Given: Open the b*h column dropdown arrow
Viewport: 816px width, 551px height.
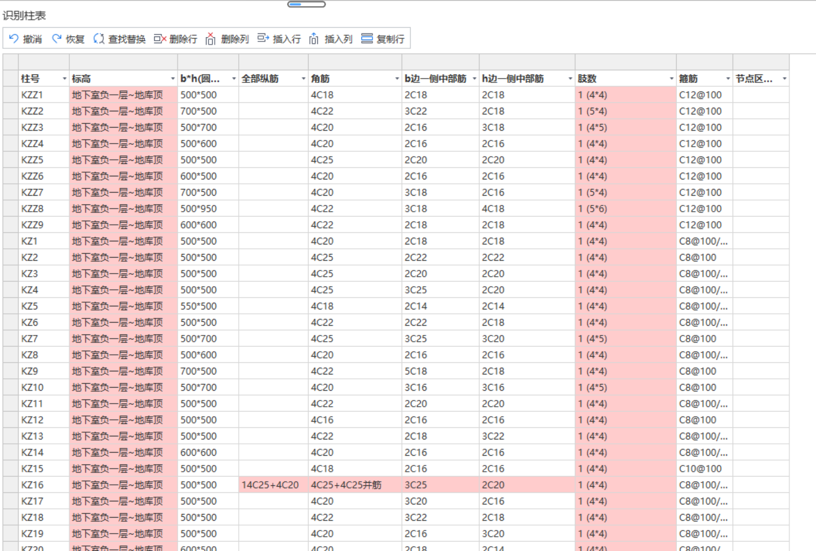Looking at the screenshot, I should click(x=234, y=79).
